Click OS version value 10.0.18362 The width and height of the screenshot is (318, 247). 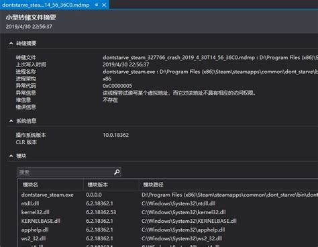click(116, 135)
